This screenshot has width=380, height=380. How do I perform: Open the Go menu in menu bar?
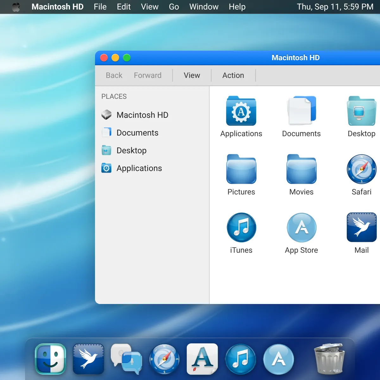pyautogui.click(x=174, y=7)
